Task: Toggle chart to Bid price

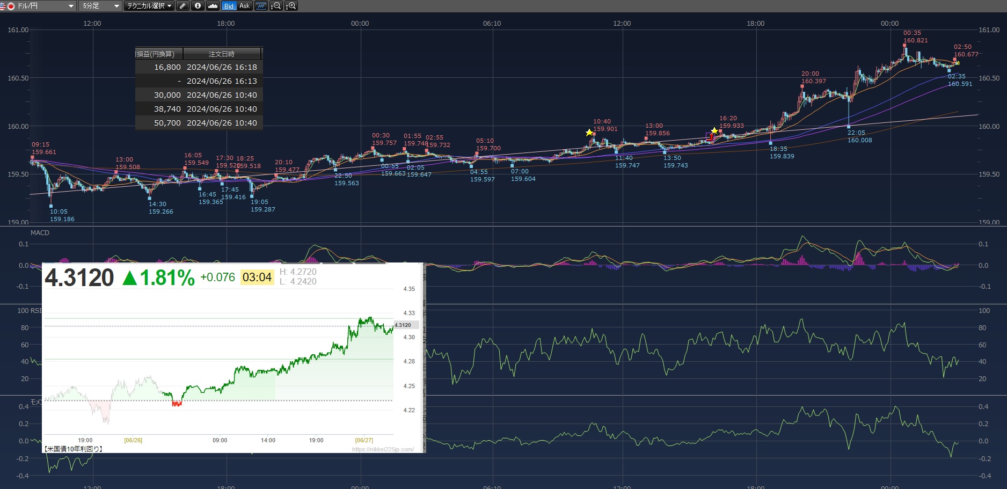Action: pos(229,6)
